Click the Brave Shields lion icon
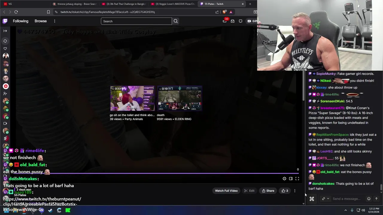Viewport: 383px width, 215px height. [224, 12]
